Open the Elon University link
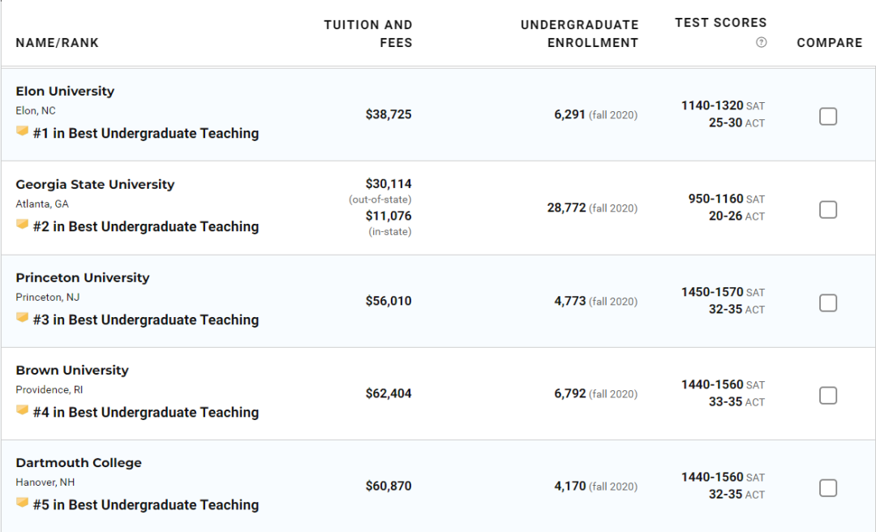This screenshot has width=876, height=532. pyautogui.click(x=65, y=92)
